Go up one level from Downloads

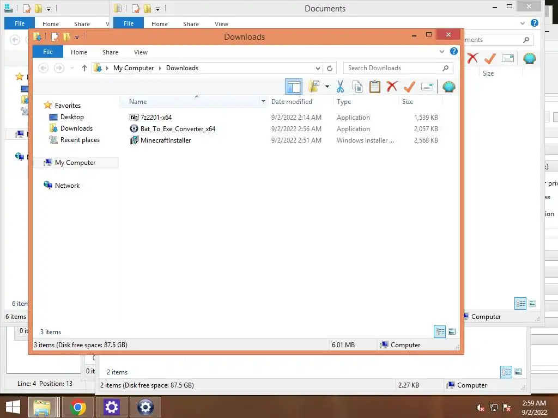pos(84,68)
